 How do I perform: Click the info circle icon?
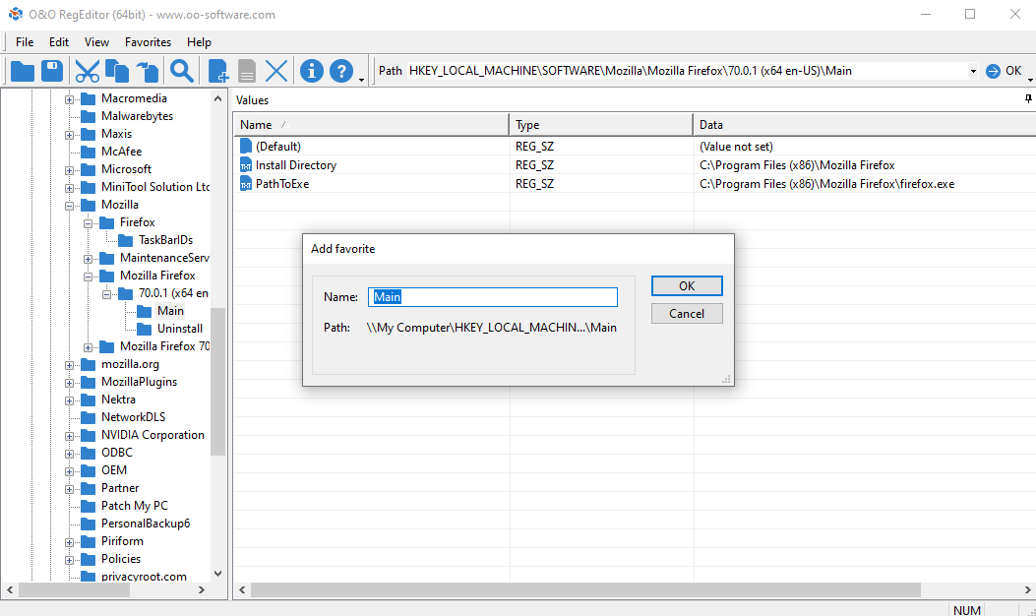click(312, 71)
